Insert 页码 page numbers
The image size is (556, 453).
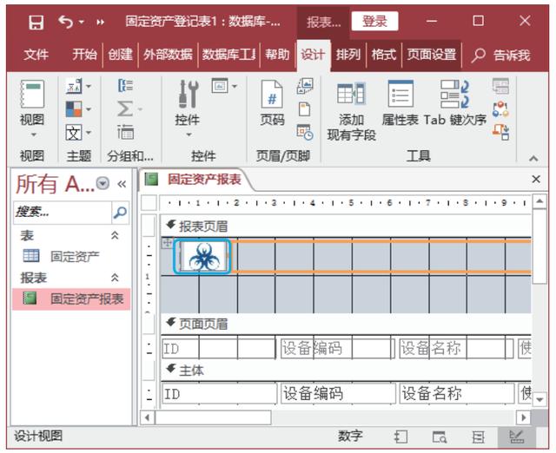click(x=272, y=102)
